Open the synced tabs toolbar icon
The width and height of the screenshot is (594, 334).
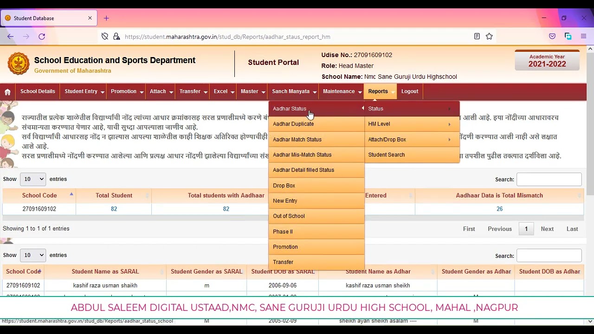[568, 36]
